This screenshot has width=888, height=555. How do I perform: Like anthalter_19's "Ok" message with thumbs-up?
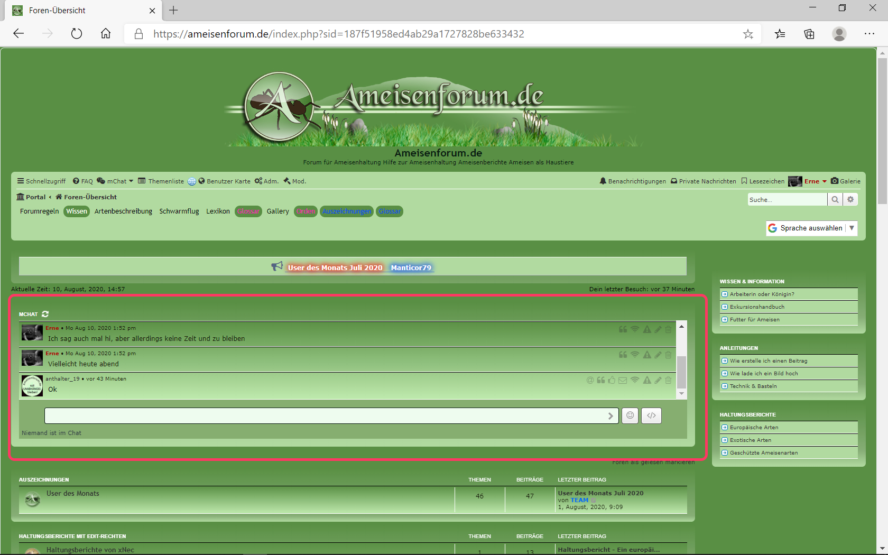point(612,380)
